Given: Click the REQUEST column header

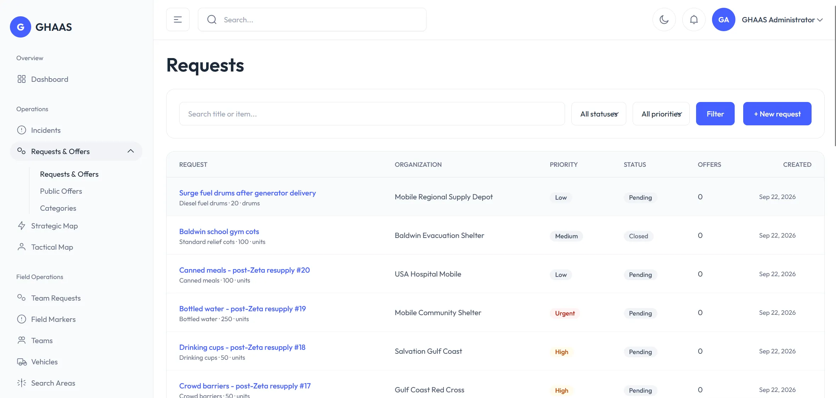Looking at the screenshot, I should [193, 165].
